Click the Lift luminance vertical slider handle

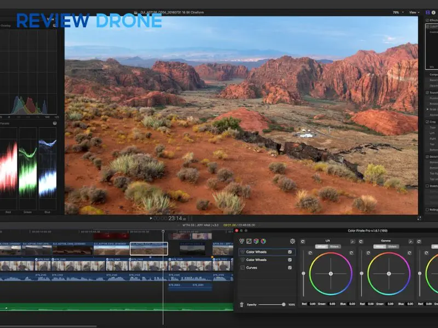tap(304, 274)
